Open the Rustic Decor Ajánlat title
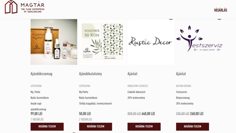The width and height of the screenshot is (236, 133). tap(132, 74)
